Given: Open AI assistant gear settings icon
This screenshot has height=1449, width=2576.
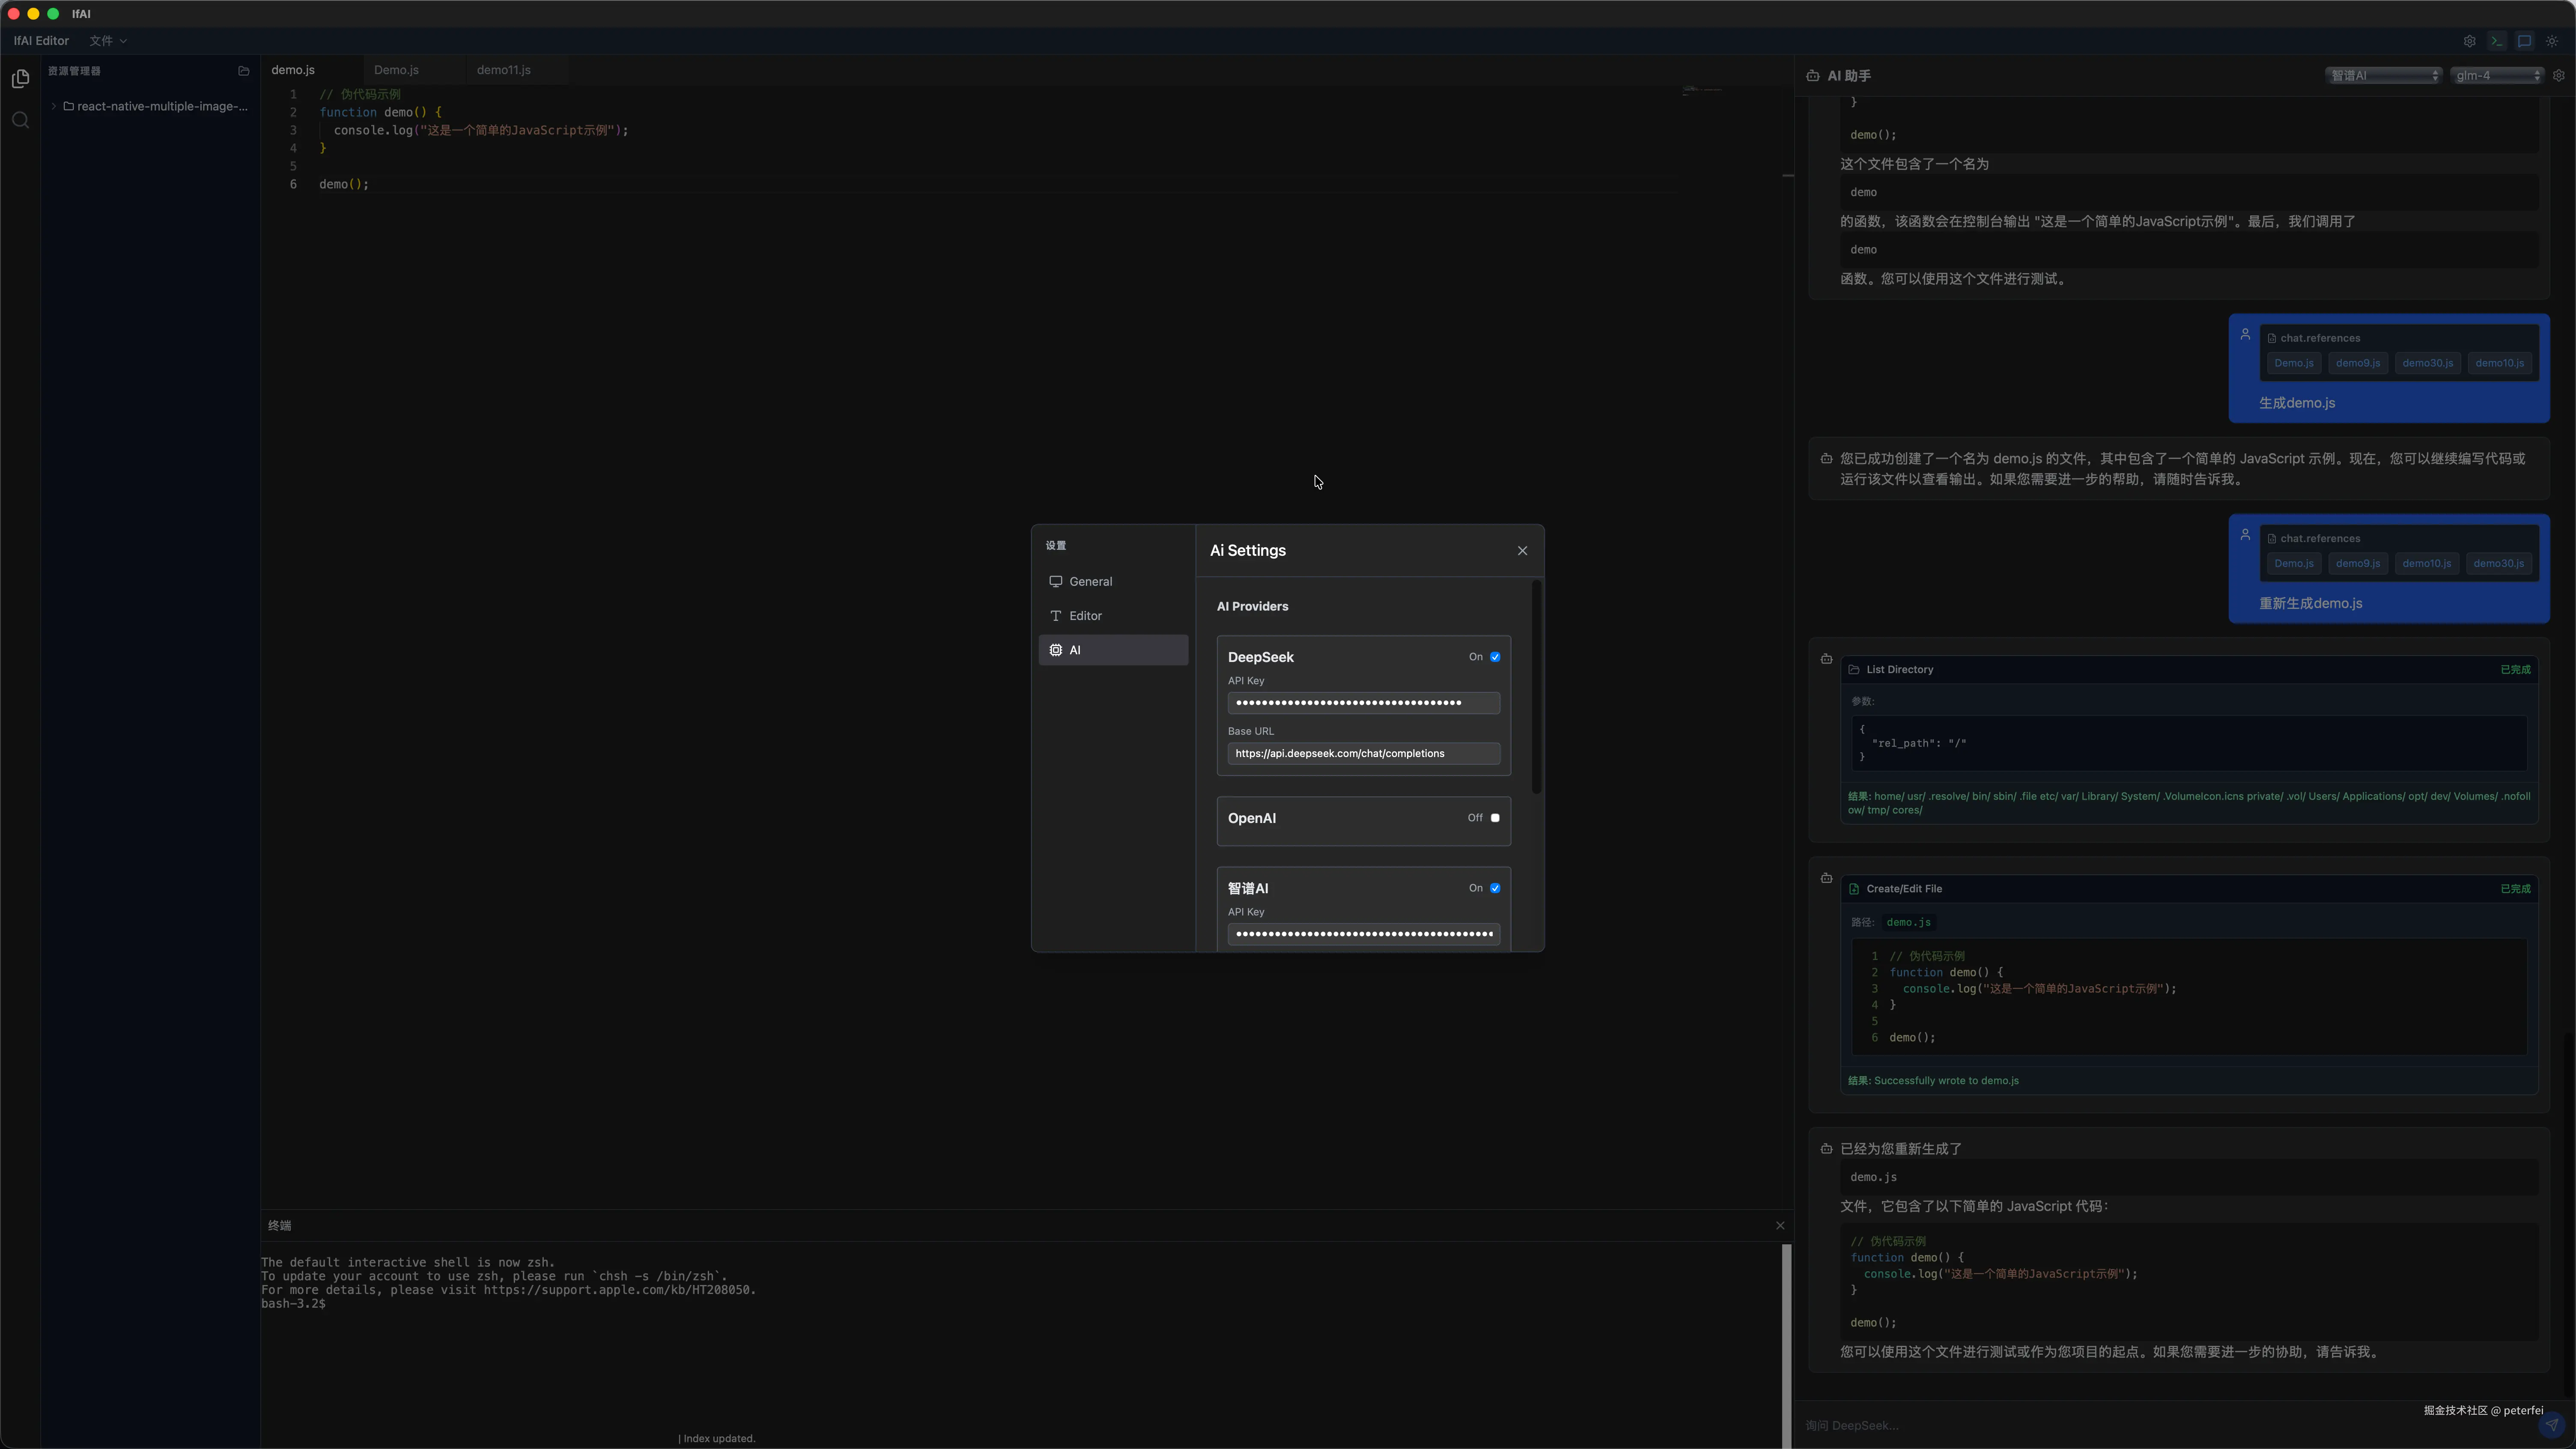Looking at the screenshot, I should click(2559, 76).
